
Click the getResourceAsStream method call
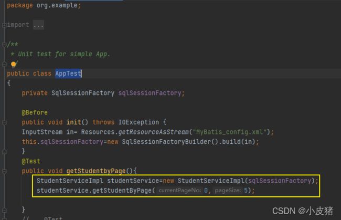tap(153, 132)
